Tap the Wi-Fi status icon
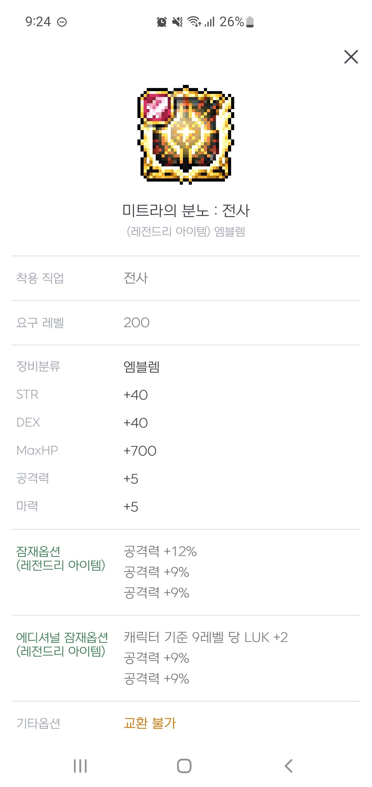 tap(194, 22)
